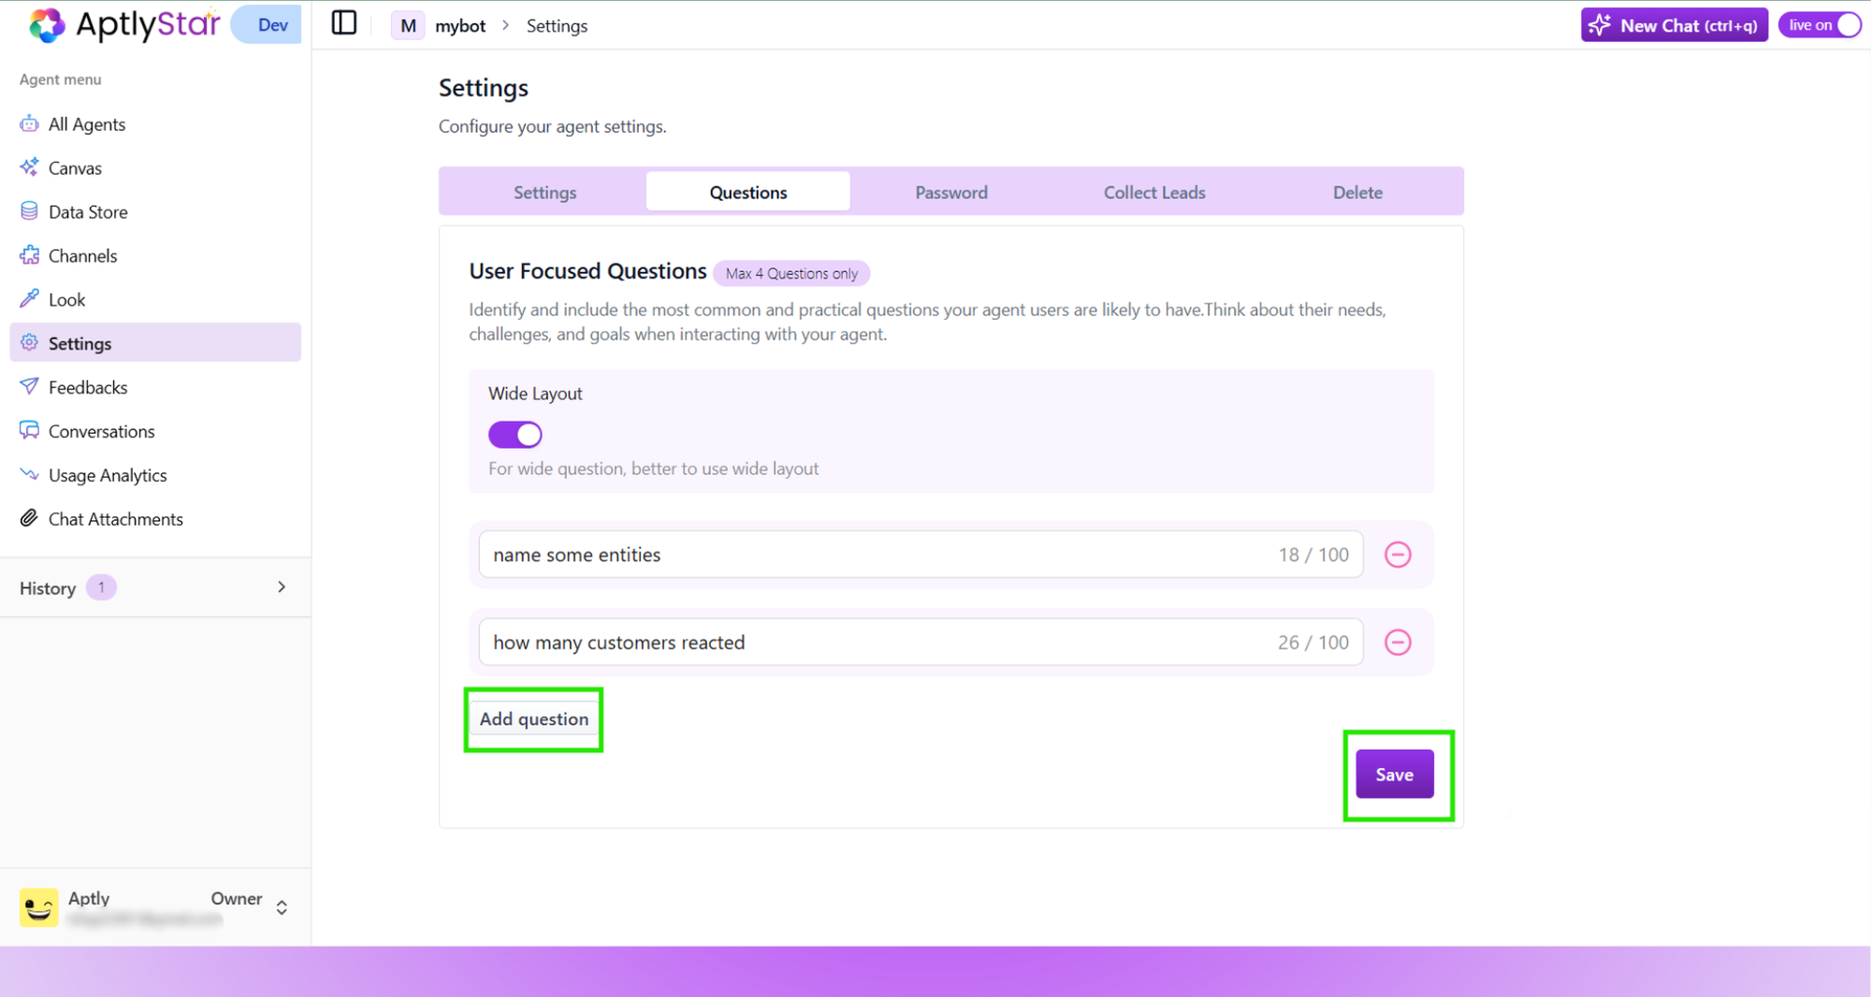Click the Add question button
This screenshot has width=1871, height=997.
coord(533,719)
